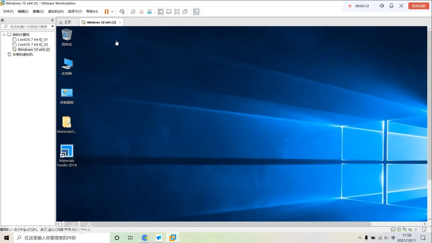Click the VM sound card status icon
The image size is (432, 243).
[410, 229]
